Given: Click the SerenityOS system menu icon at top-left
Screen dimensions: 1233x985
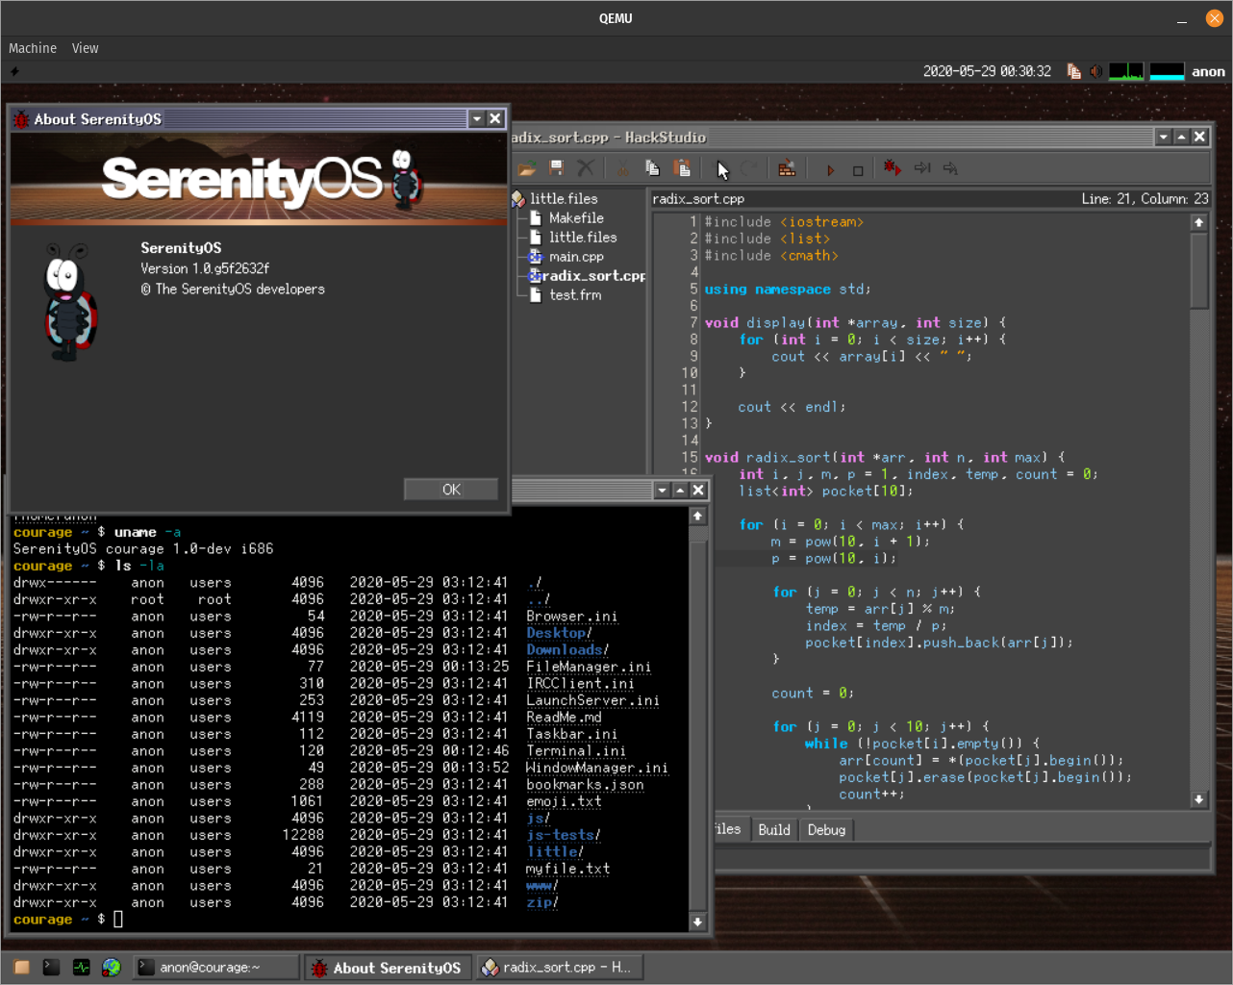Looking at the screenshot, I should [x=14, y=71].
